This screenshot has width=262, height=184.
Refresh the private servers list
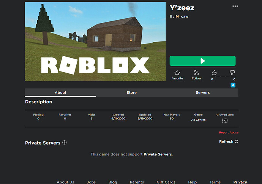tap(229, 141)
